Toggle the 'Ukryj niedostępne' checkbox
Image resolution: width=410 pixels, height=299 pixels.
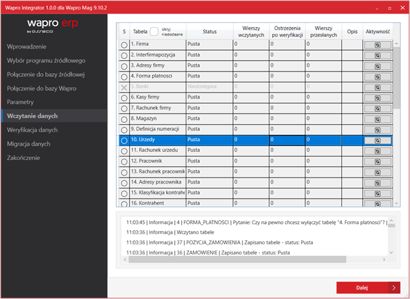point(154,31)
